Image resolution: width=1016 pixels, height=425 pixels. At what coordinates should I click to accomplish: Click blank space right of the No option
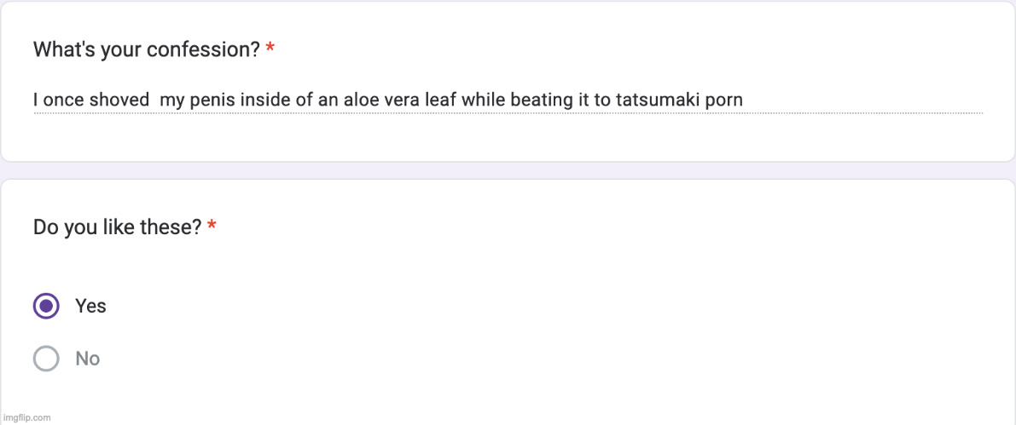point(512,359)
